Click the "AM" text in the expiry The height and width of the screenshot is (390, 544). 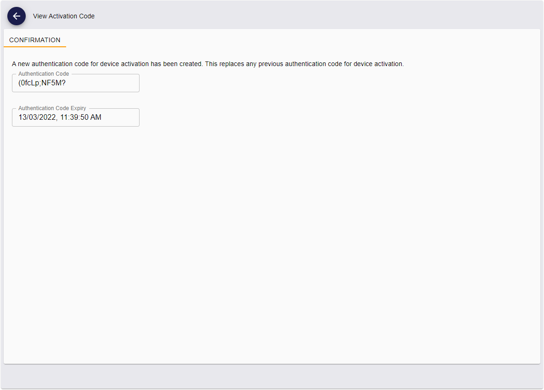(x=96, y=117)
